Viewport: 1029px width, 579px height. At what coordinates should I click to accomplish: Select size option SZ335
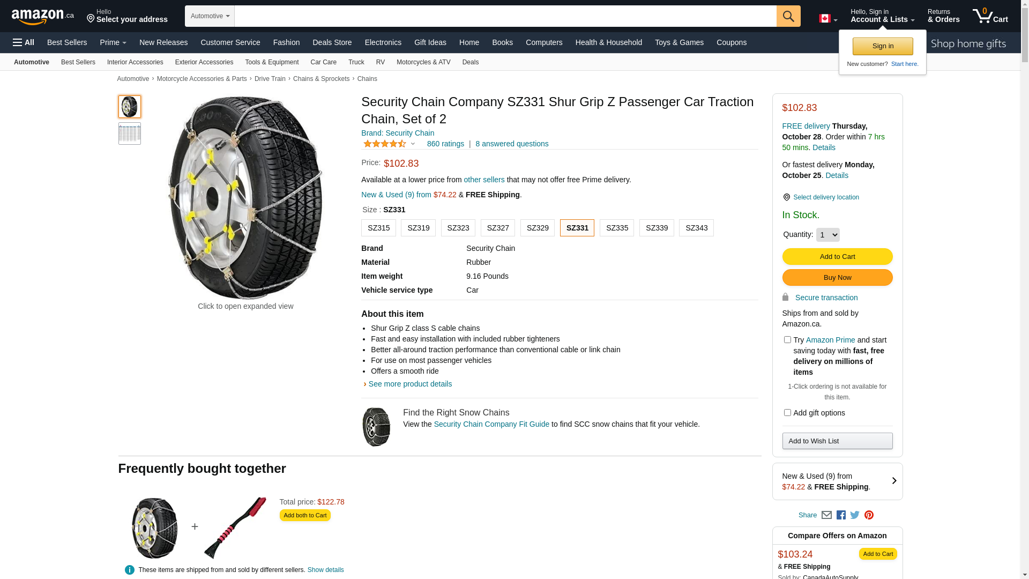pos(617,228)
